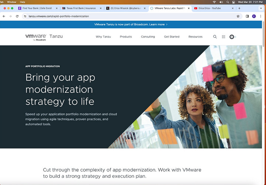Open the tab search dropdown arrow
The width and height of the screenshot is (266, 185).
point(261,8)
